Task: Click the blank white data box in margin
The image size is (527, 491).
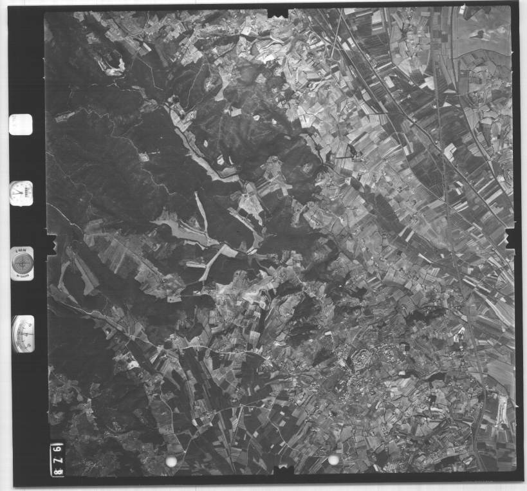Action: pos(21,124)
